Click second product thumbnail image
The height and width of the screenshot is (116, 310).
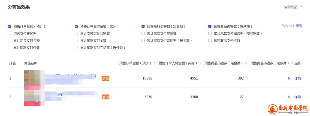coord(34,97)
